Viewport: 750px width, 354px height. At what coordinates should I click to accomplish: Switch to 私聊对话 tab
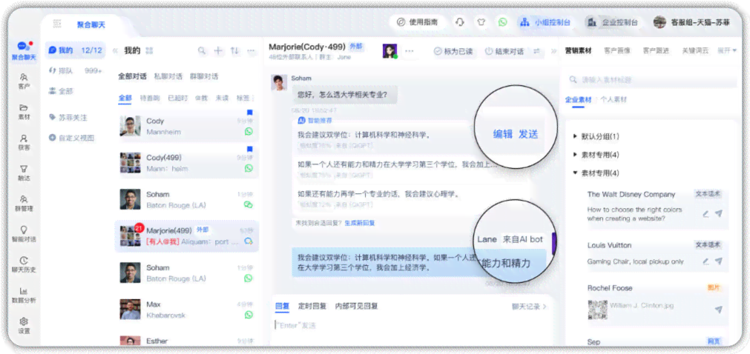coord(168,76)
